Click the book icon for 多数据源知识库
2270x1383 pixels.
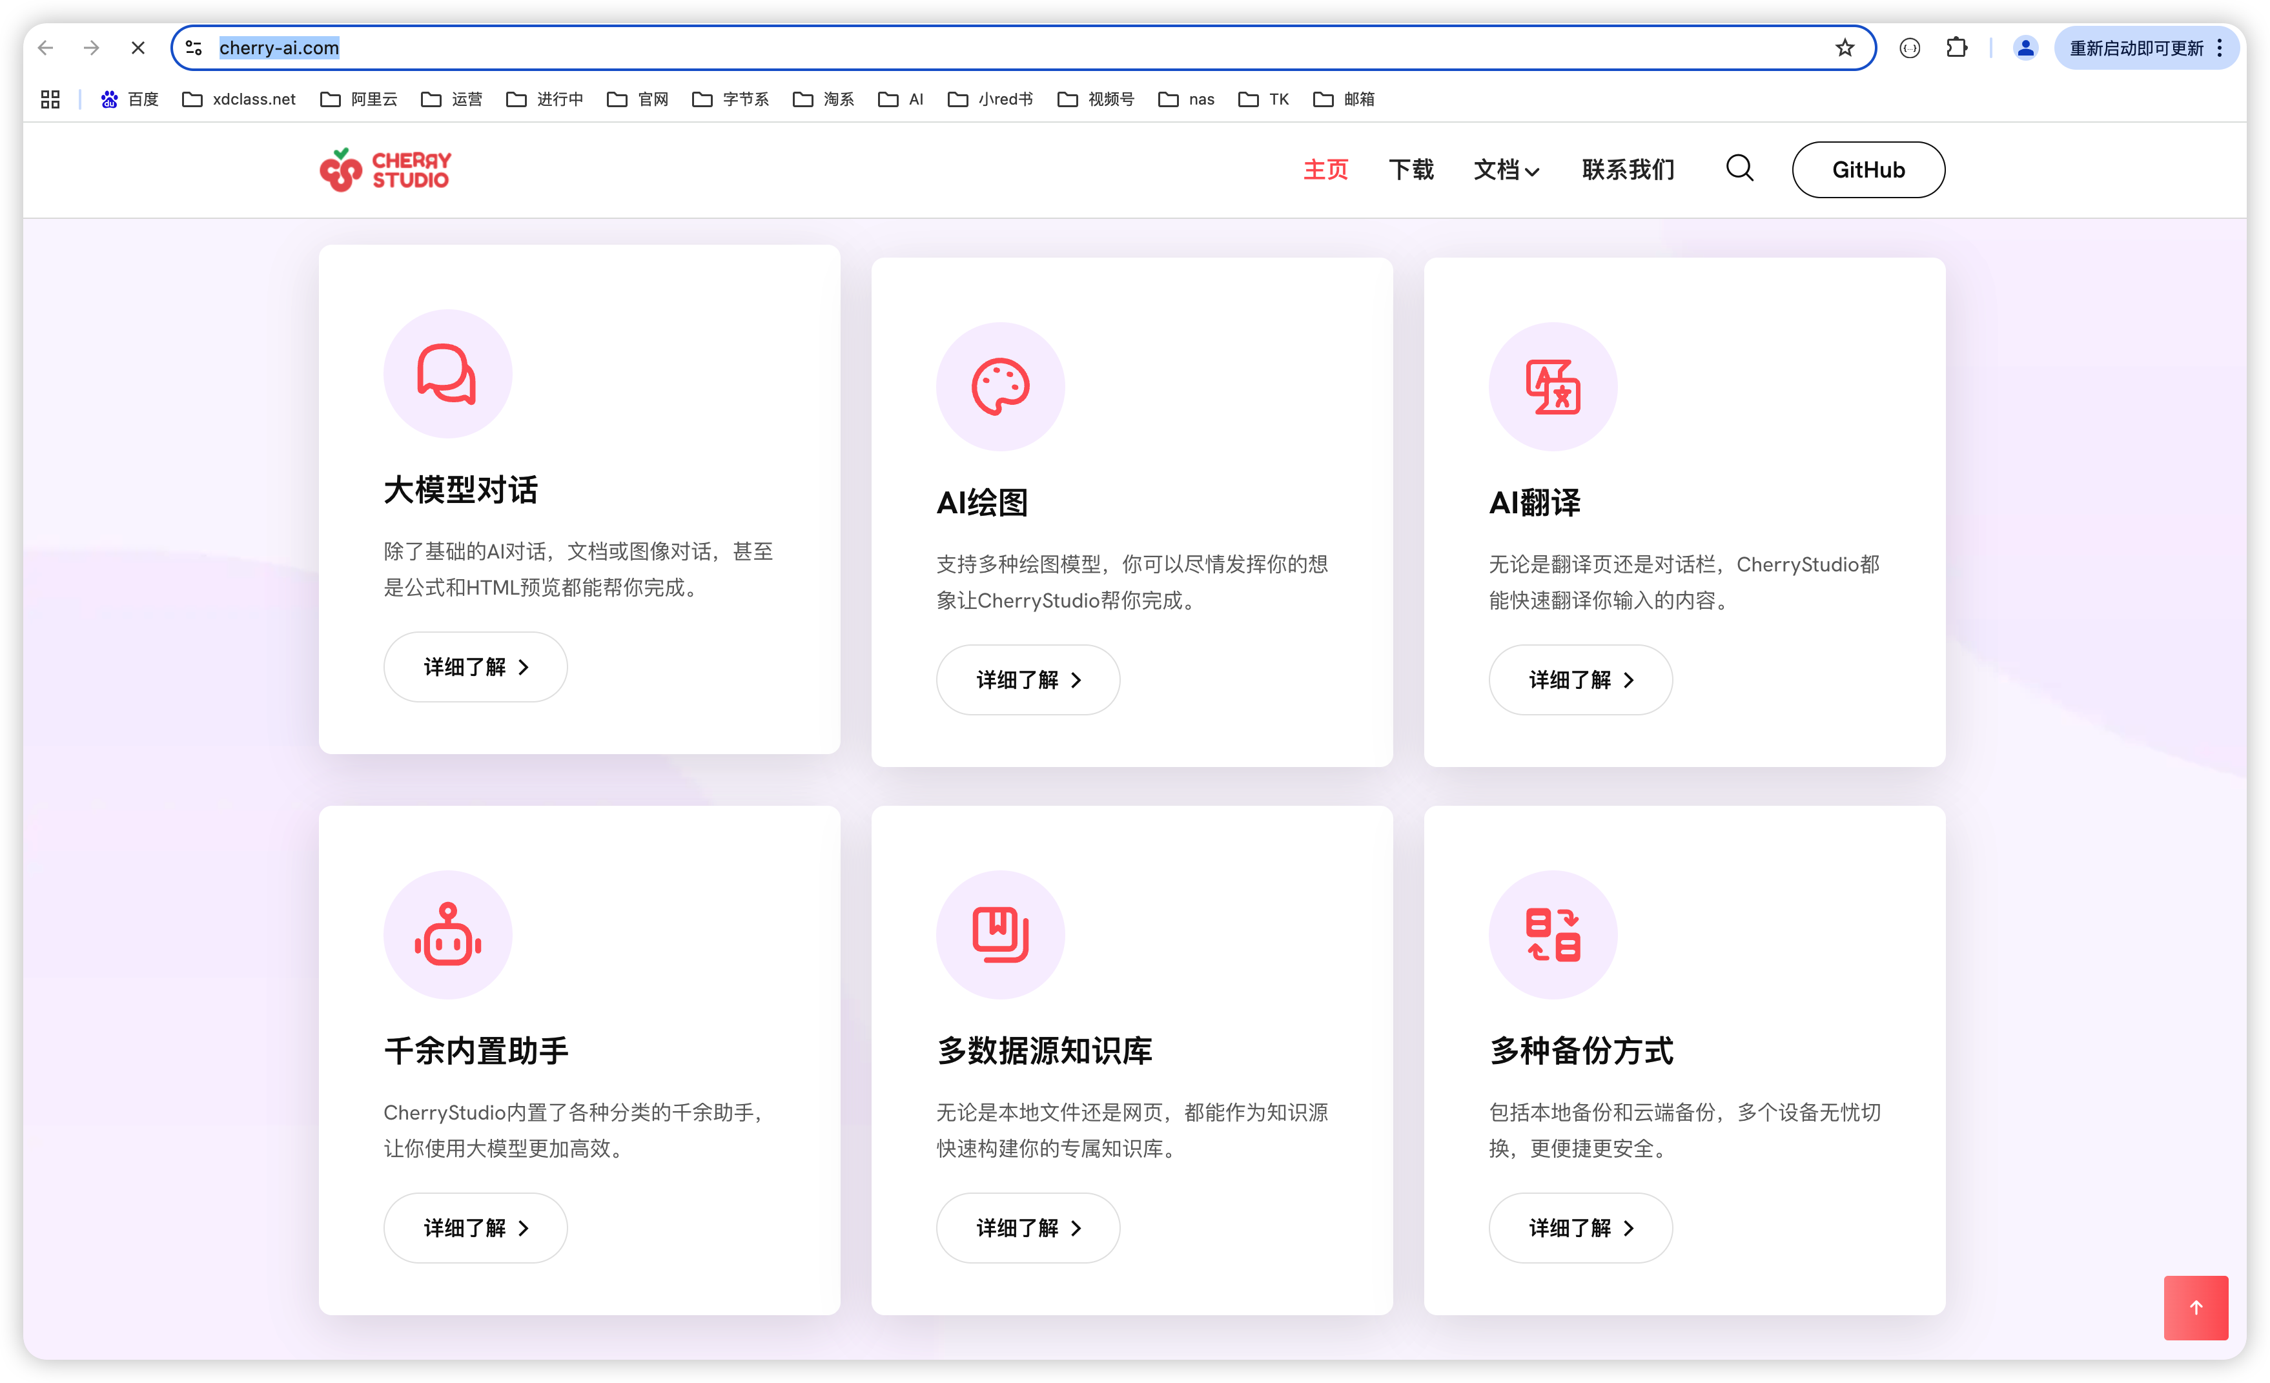999,934
